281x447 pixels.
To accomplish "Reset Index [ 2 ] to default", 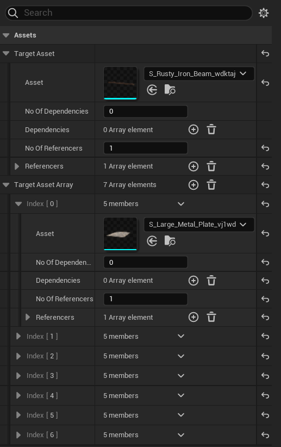I will click(x=265, y=356).
